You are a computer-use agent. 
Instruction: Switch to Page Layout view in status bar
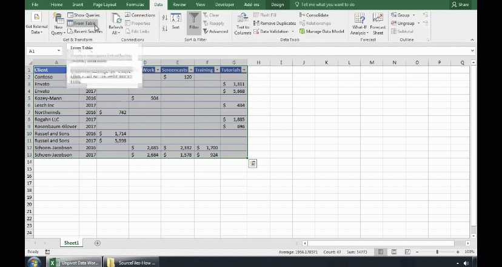(394, 252)
